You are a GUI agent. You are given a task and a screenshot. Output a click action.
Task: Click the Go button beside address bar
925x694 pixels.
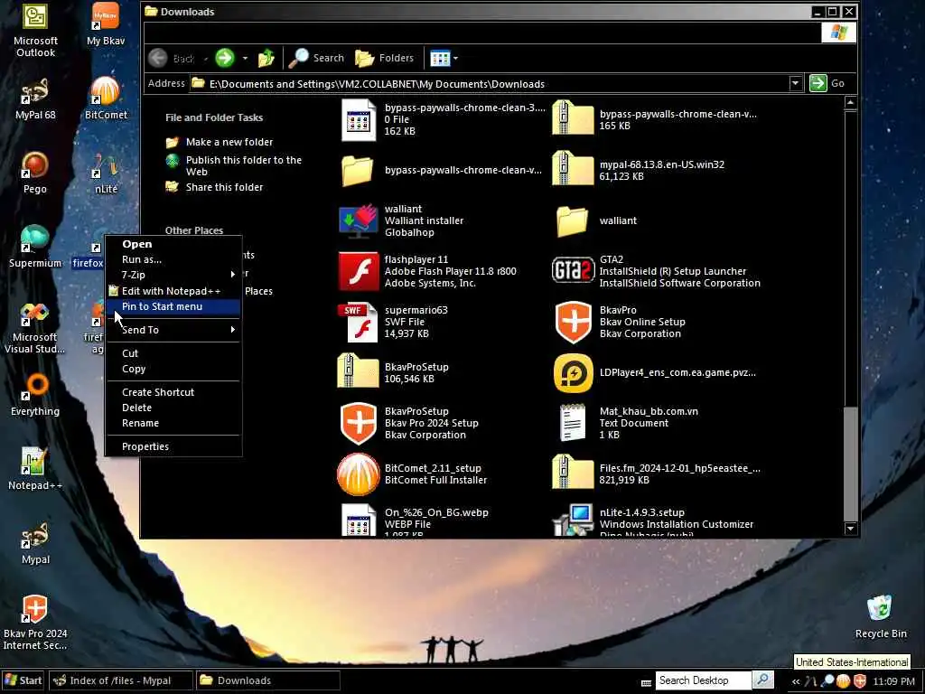tap(827, 83)
